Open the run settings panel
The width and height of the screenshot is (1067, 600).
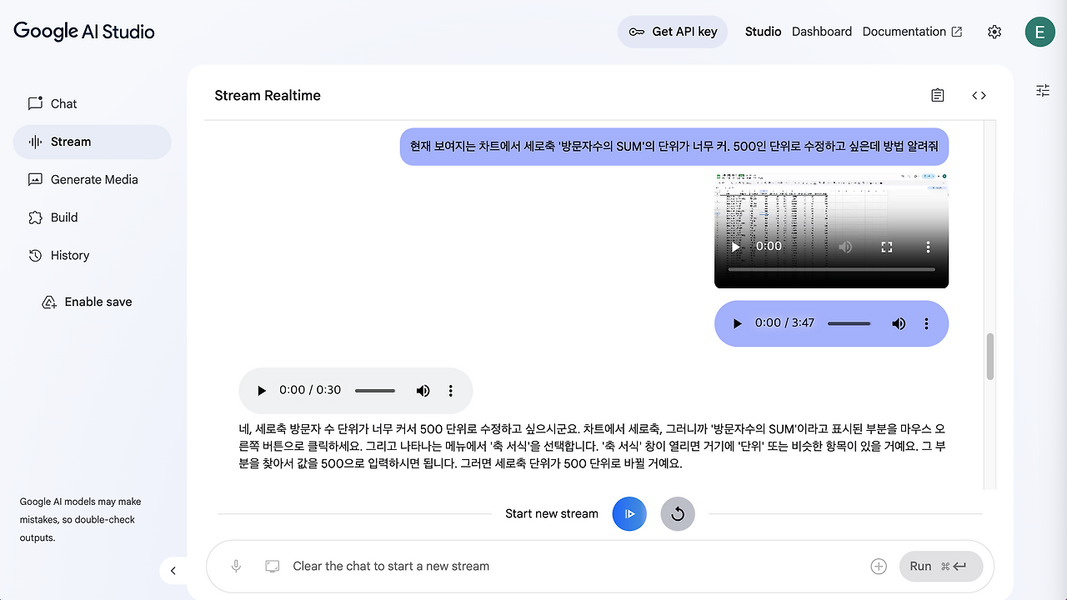(1042, 90)
